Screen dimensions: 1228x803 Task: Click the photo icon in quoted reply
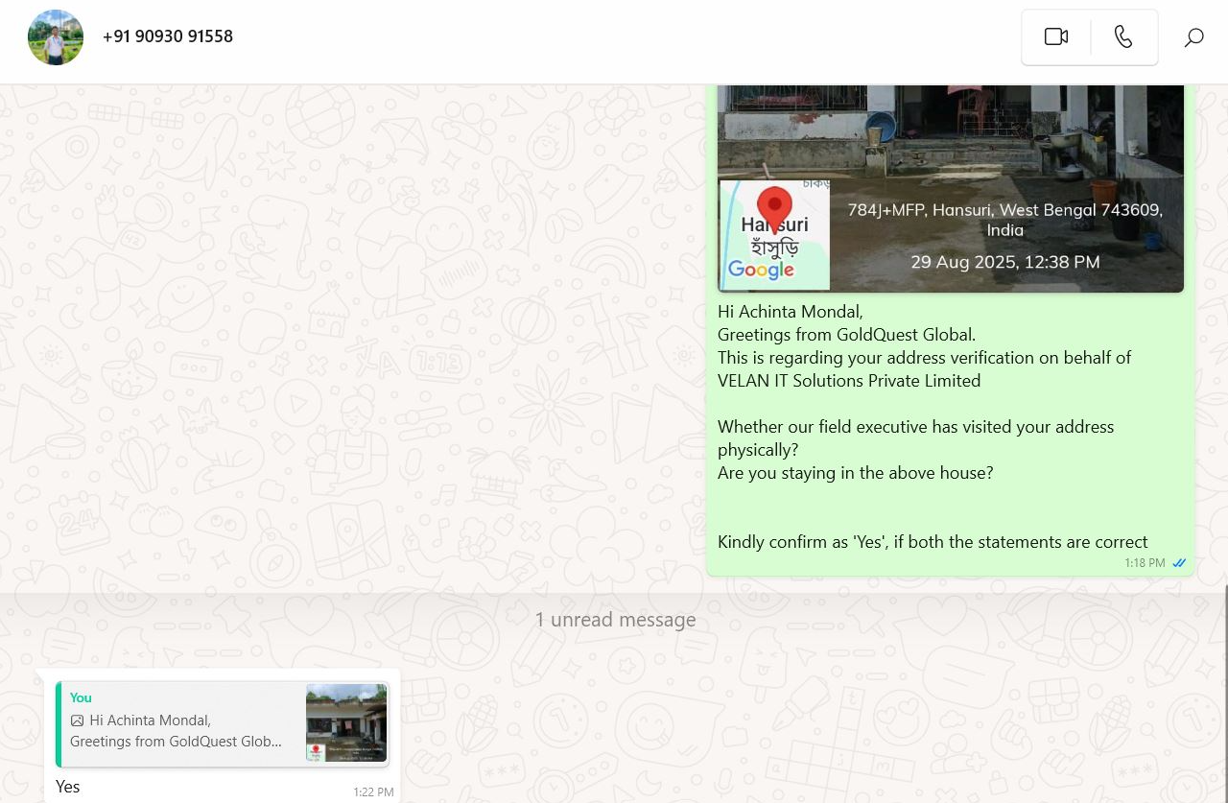78,720
